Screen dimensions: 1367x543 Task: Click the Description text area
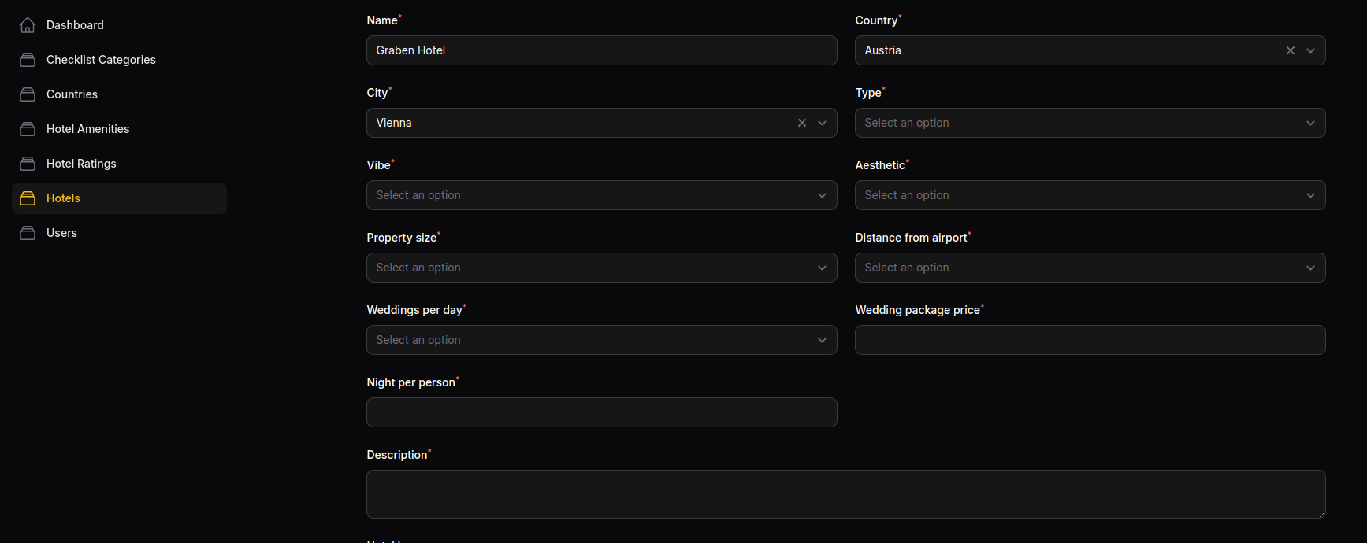(x=846, y=494)
